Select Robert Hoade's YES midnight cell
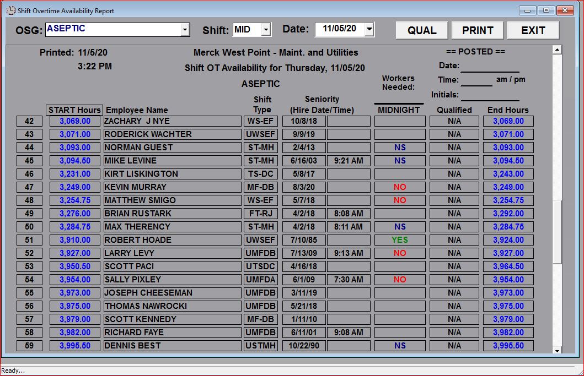 point(400,240)
